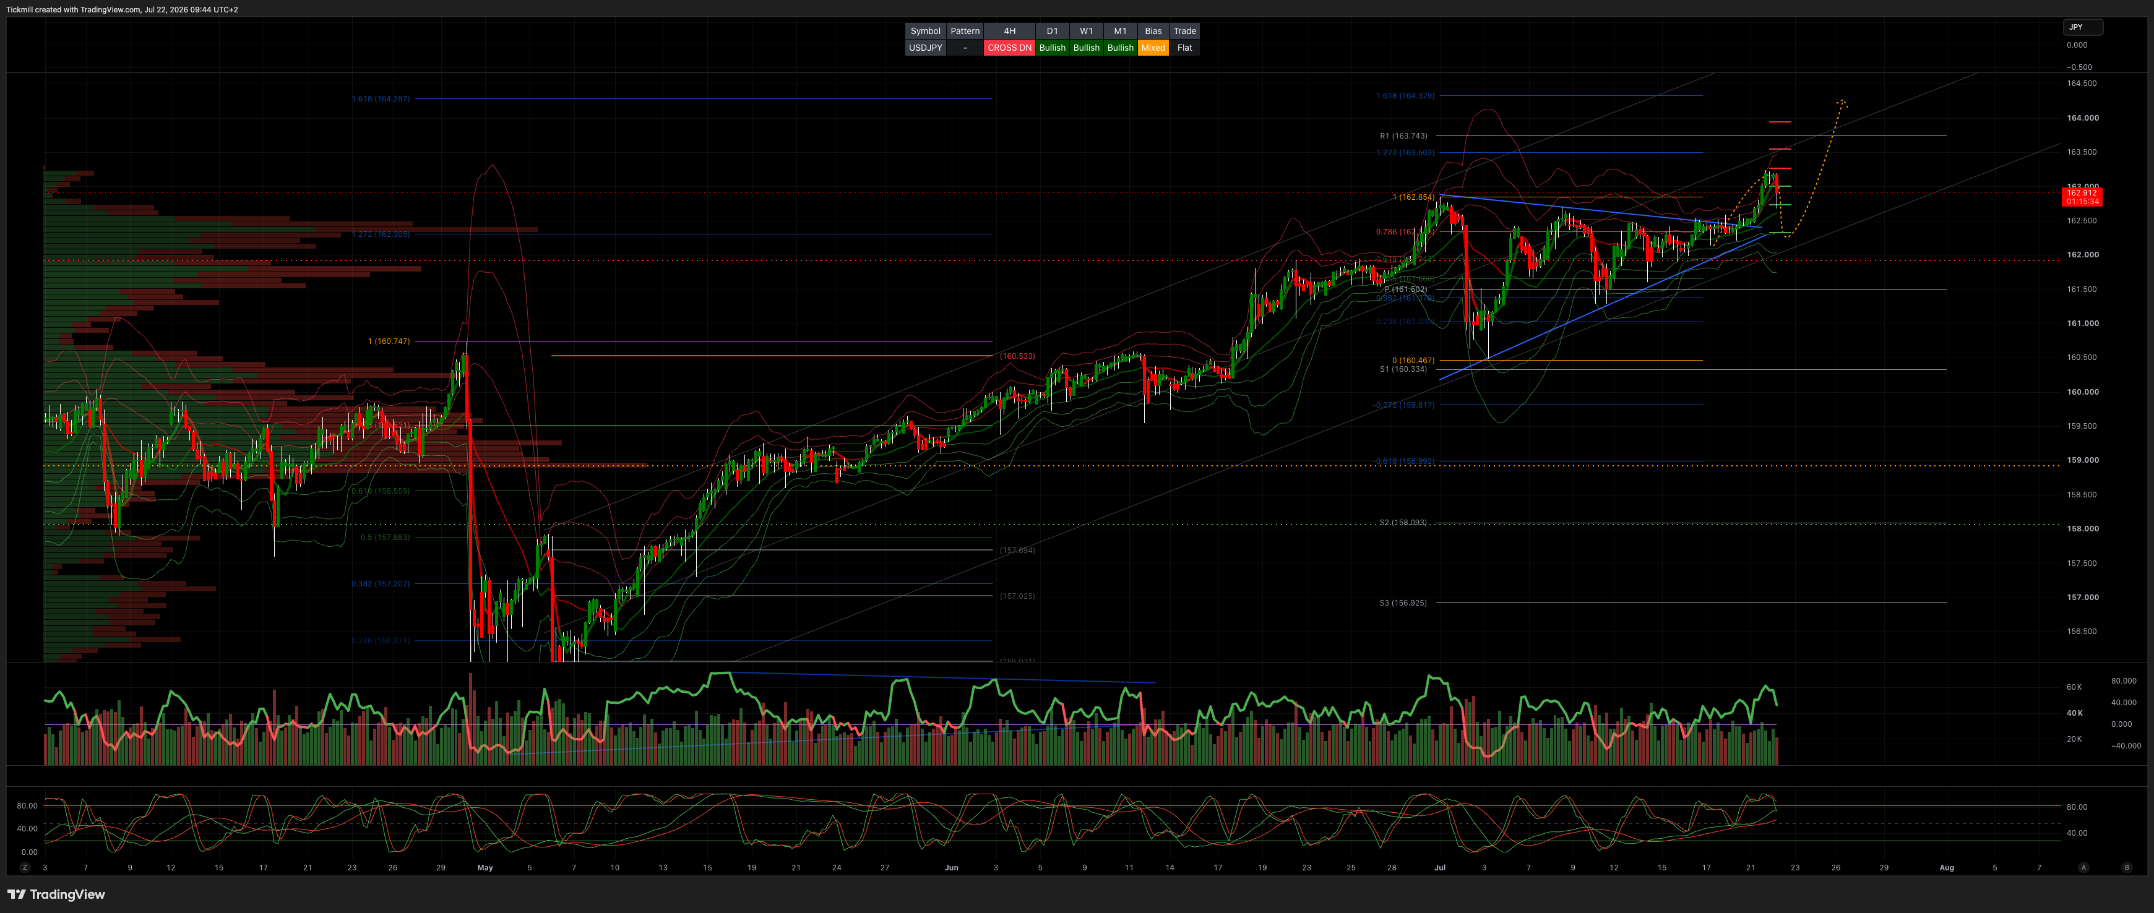The height and width of the screenshot is (913, 2154).
Task: Click the 160.000 price axis label
Action: pyautogui.click(x=2083, y=392)
